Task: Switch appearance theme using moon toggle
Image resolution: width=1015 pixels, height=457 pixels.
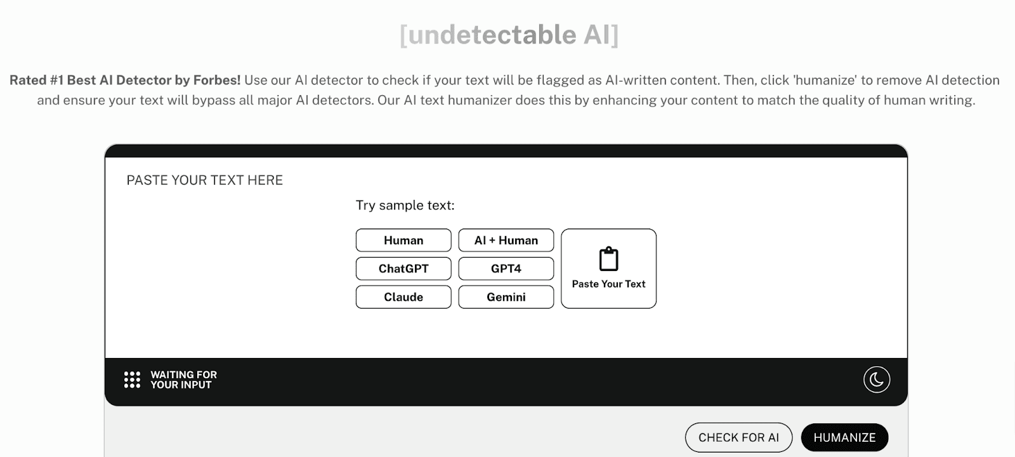Action: [876, 378]
